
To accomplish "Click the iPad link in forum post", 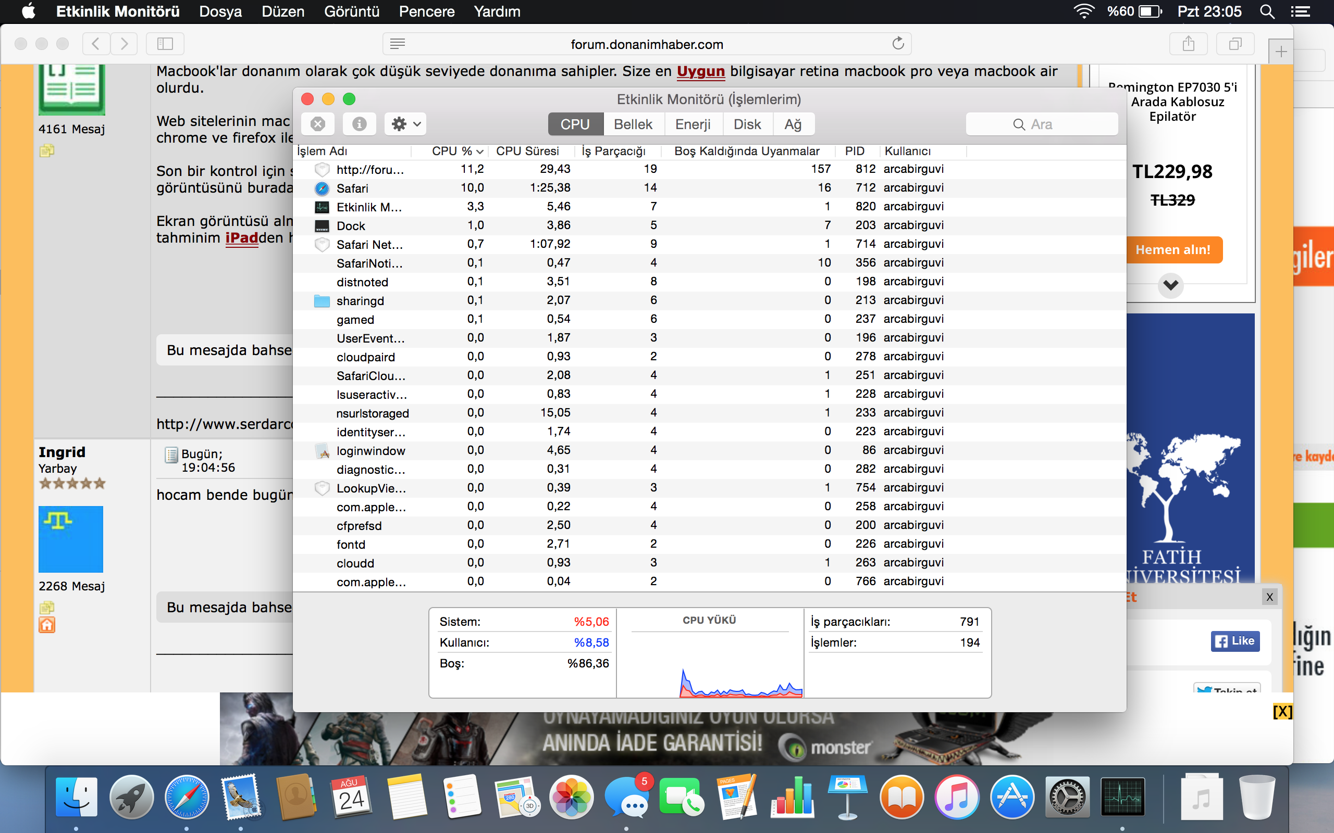I will tap(242, 238).
